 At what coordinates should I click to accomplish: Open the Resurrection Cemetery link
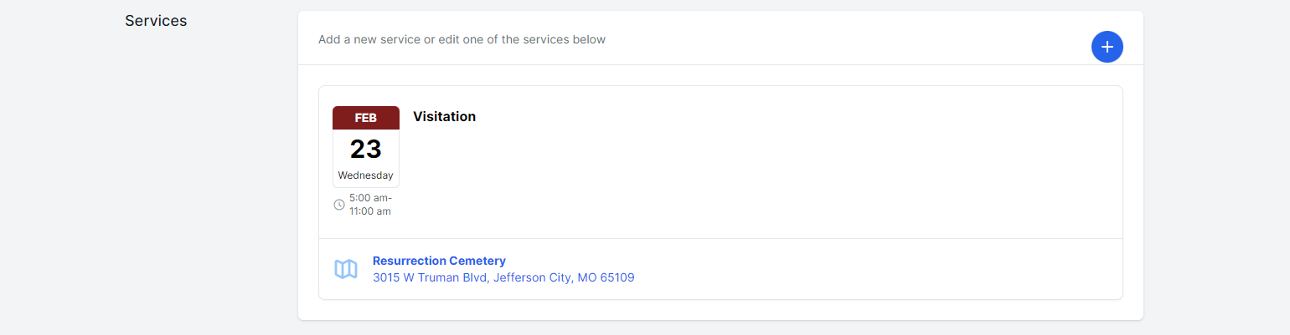(439, 261)
